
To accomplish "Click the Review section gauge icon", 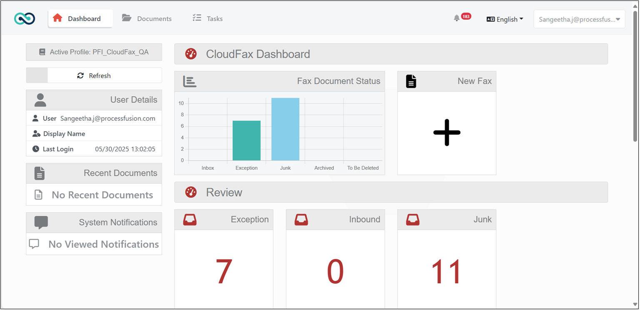I will point(191,192).
